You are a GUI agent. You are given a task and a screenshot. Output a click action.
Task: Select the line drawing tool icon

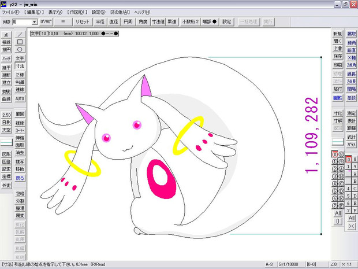pyautogui.click(x=20, y=35)
